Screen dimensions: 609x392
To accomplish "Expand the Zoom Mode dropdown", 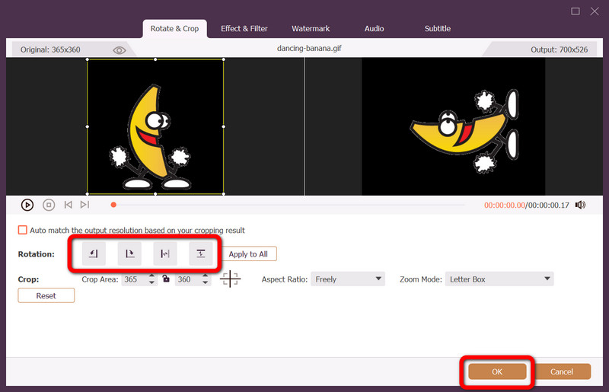I will coord(499,279).
